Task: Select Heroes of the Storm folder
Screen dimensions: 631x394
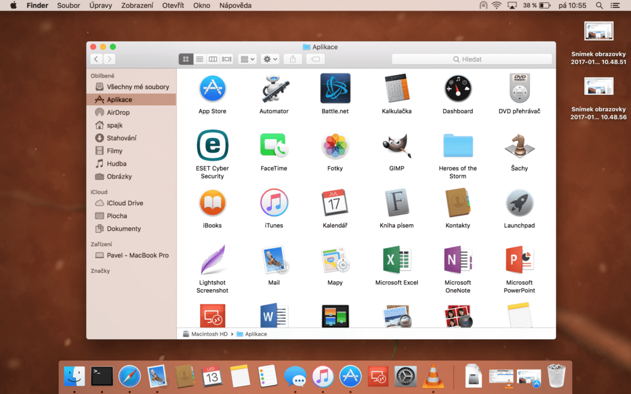Action: click(458, 145)
